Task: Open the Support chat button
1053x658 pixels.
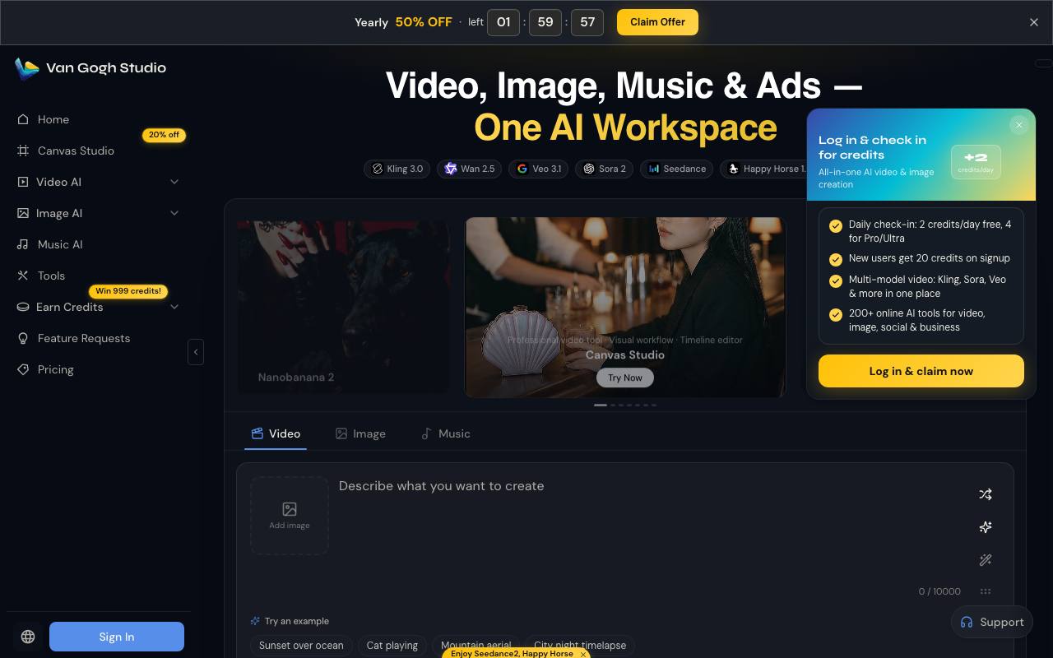Action: pyautogui.click(x=992, y=622)
